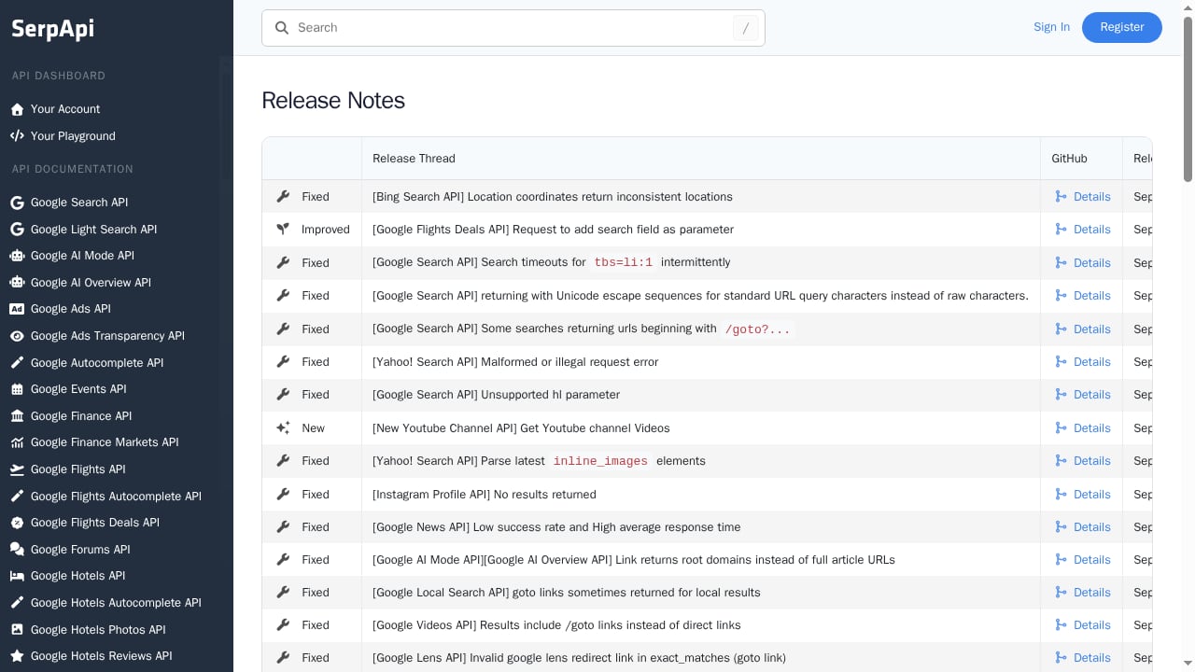Click the bank icon for Google Finance API
This screenshot has width=1195, height=672.
17,416
